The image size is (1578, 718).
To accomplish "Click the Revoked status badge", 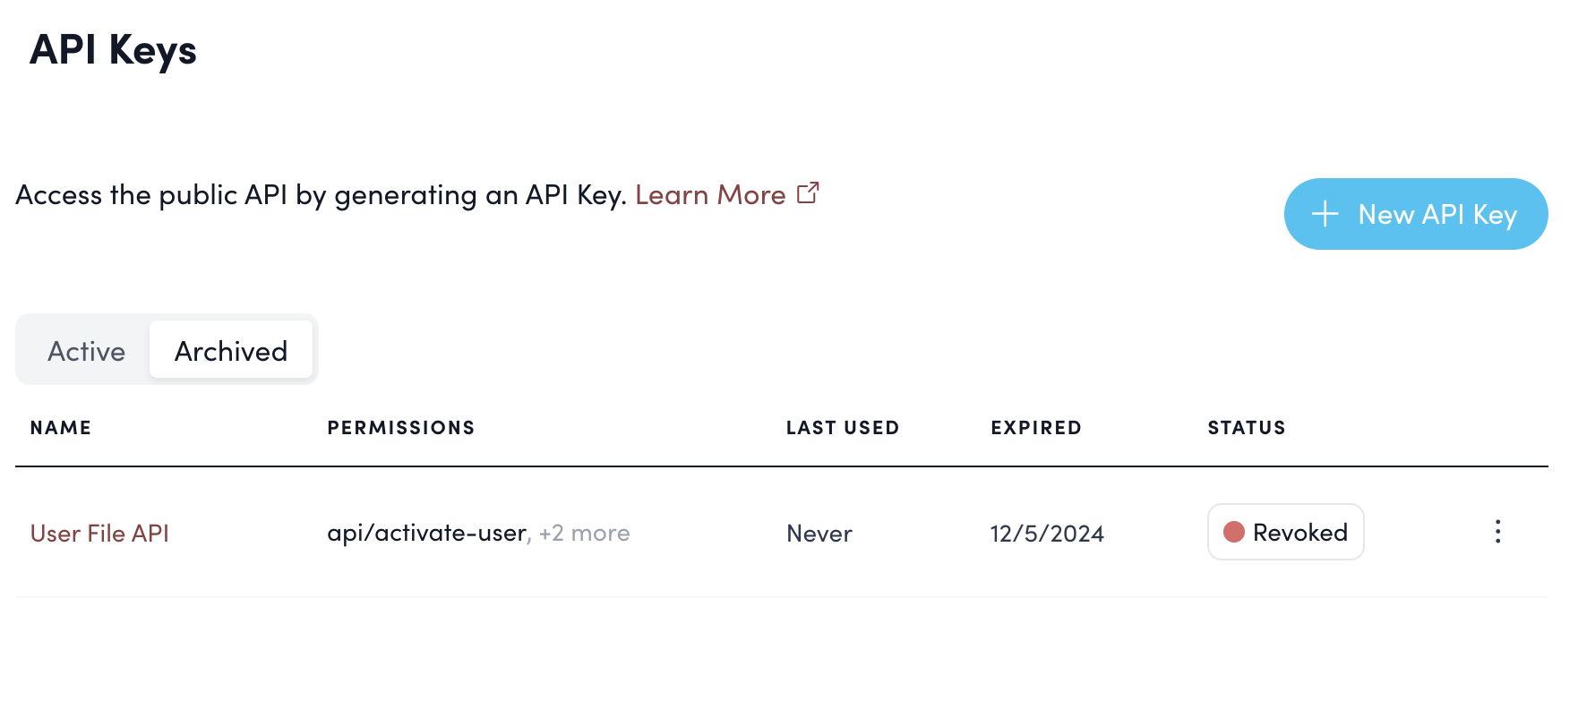I will [x=1285, y=532].
